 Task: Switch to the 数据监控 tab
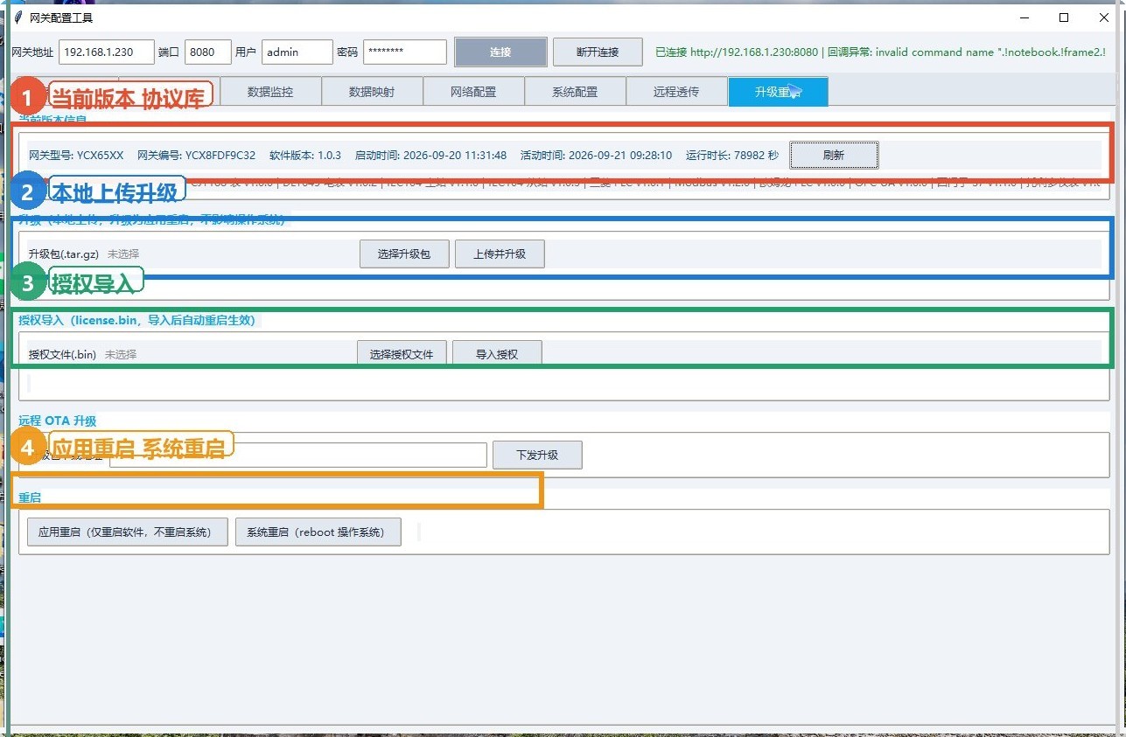pos(270,92)
